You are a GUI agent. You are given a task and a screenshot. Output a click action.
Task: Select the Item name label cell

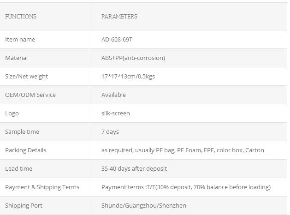(x=20, y=39)
